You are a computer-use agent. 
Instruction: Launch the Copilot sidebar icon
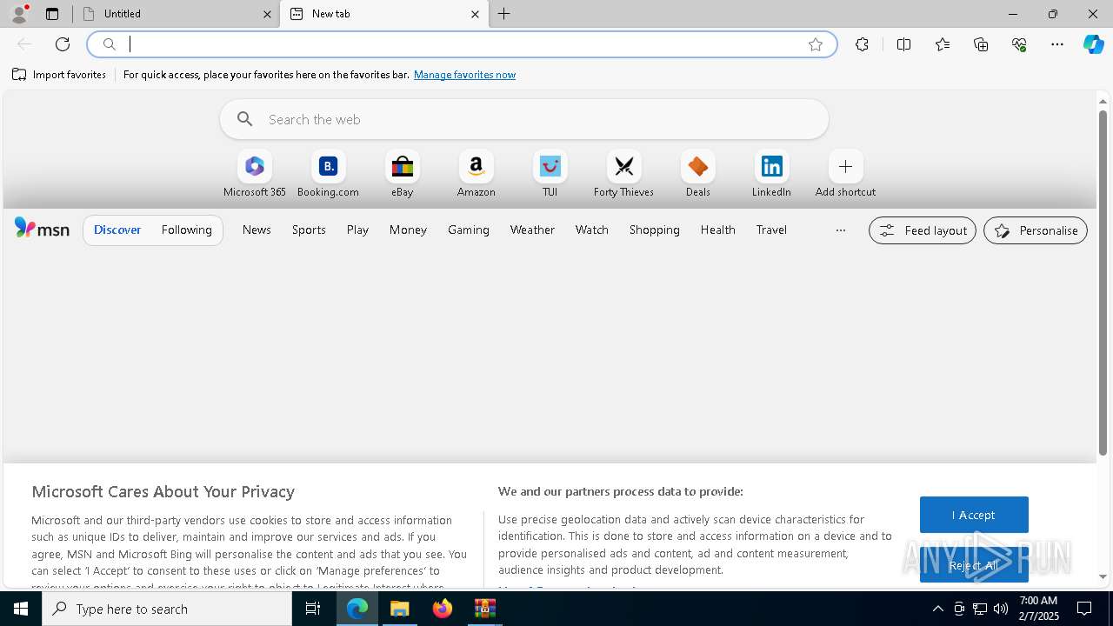[x=1093, y=44]
